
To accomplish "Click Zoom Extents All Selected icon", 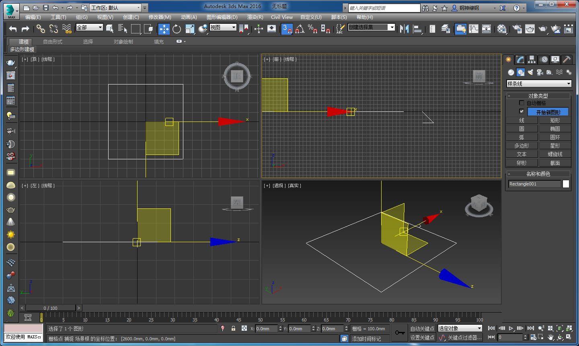I will [569, 328].
